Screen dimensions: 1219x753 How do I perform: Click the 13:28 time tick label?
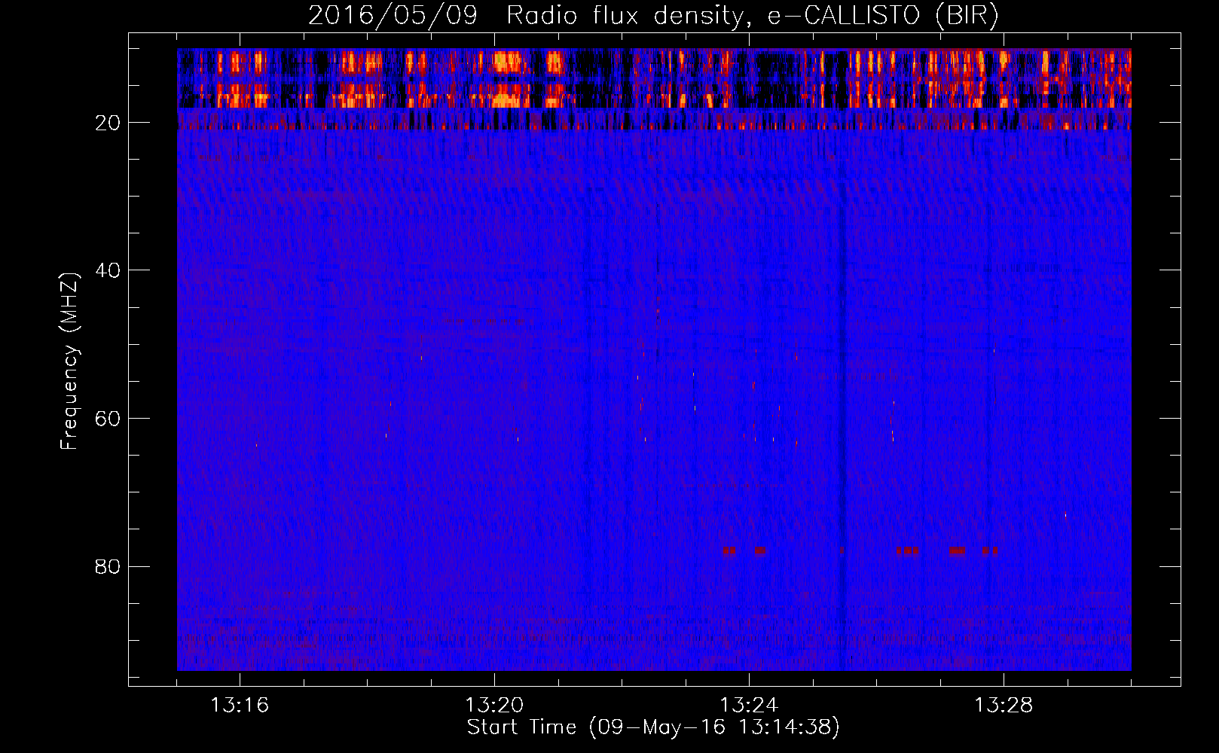[1004, 706]
